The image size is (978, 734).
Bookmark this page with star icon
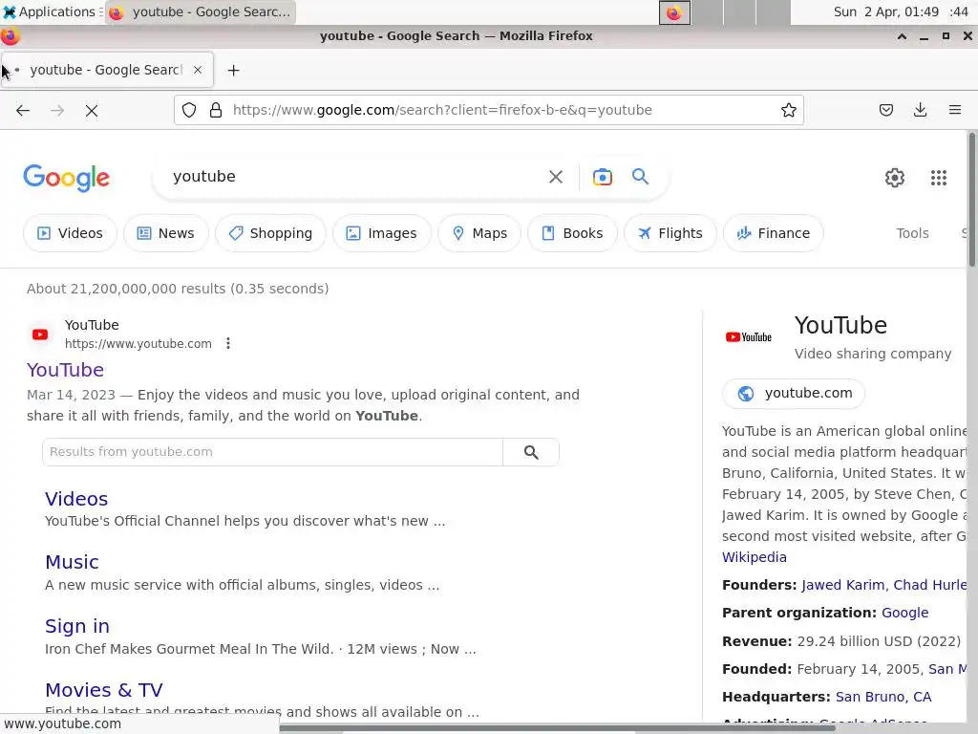(x=788, y=111)
